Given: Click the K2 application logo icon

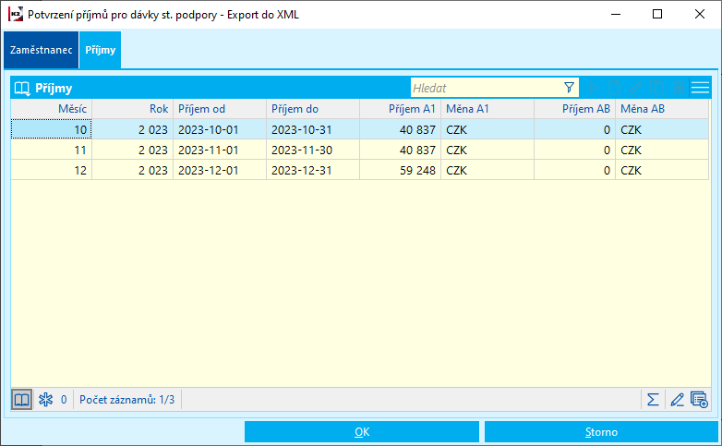Looking at the screenshot, I should [x=15, y=14].
